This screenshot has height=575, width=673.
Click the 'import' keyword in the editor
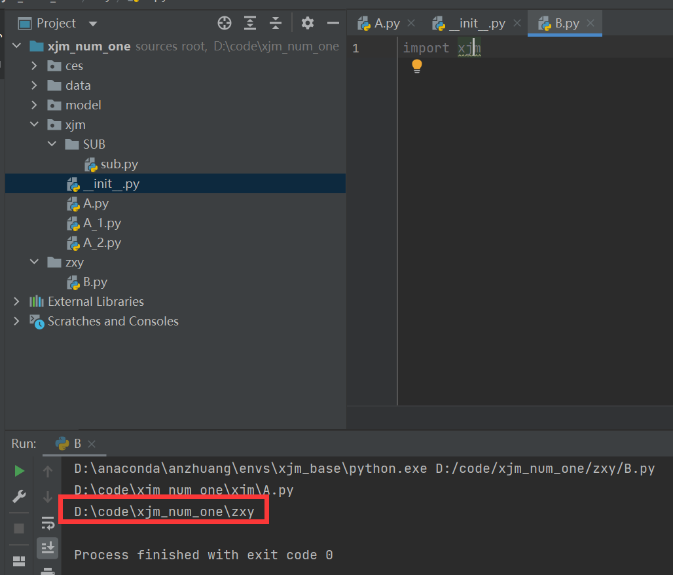(x=426, y=48)
